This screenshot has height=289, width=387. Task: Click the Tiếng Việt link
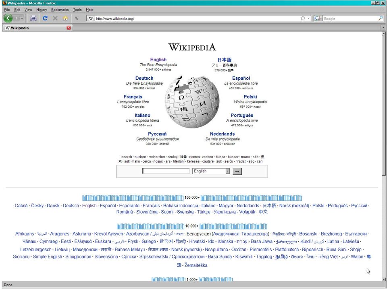[327, 256]
